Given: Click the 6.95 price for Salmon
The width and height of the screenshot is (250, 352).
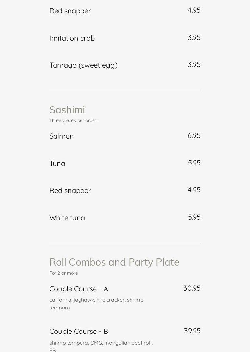Looking at the screenshot, I should [194, 136].
